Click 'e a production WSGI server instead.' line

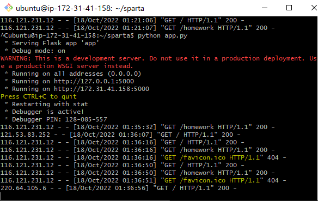67,66
